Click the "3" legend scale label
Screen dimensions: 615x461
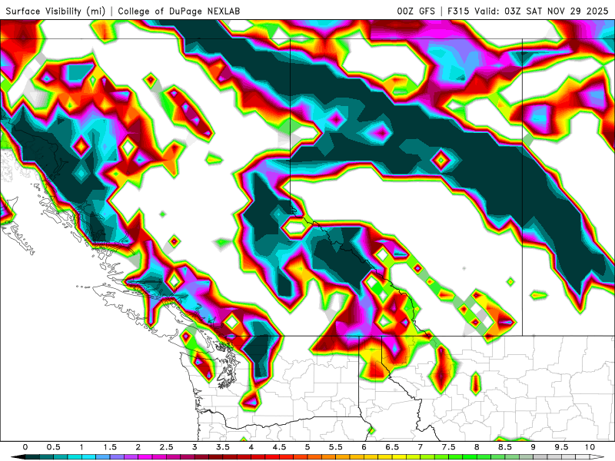click(x=194, y=447)
